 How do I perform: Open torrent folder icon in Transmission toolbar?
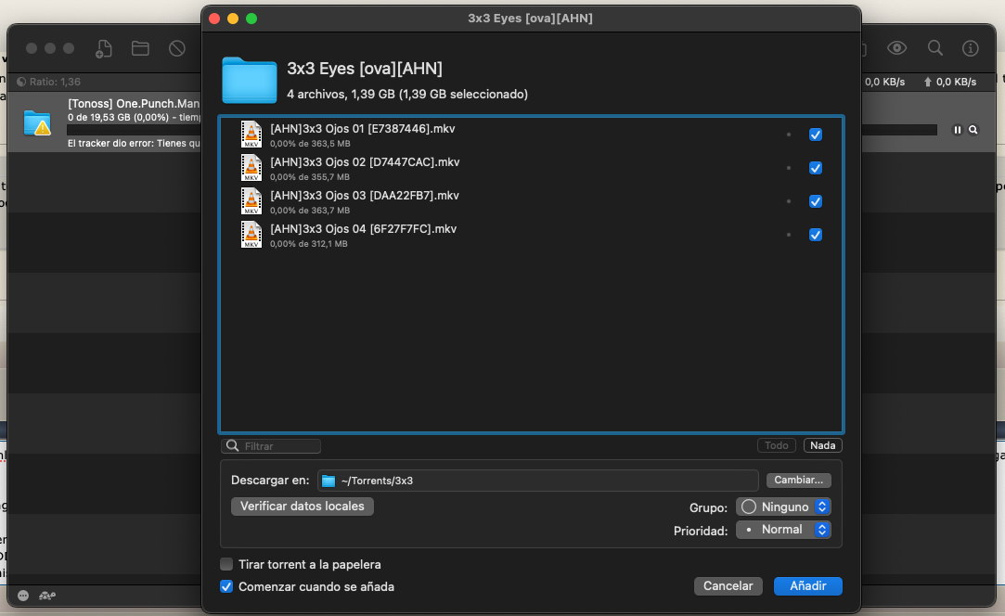140,49
